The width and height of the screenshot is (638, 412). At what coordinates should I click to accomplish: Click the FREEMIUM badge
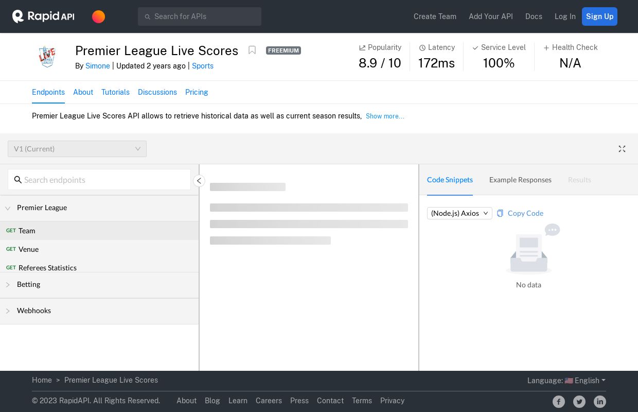point(283,50)
